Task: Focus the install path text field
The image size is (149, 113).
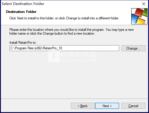Action: click(64, 48)
